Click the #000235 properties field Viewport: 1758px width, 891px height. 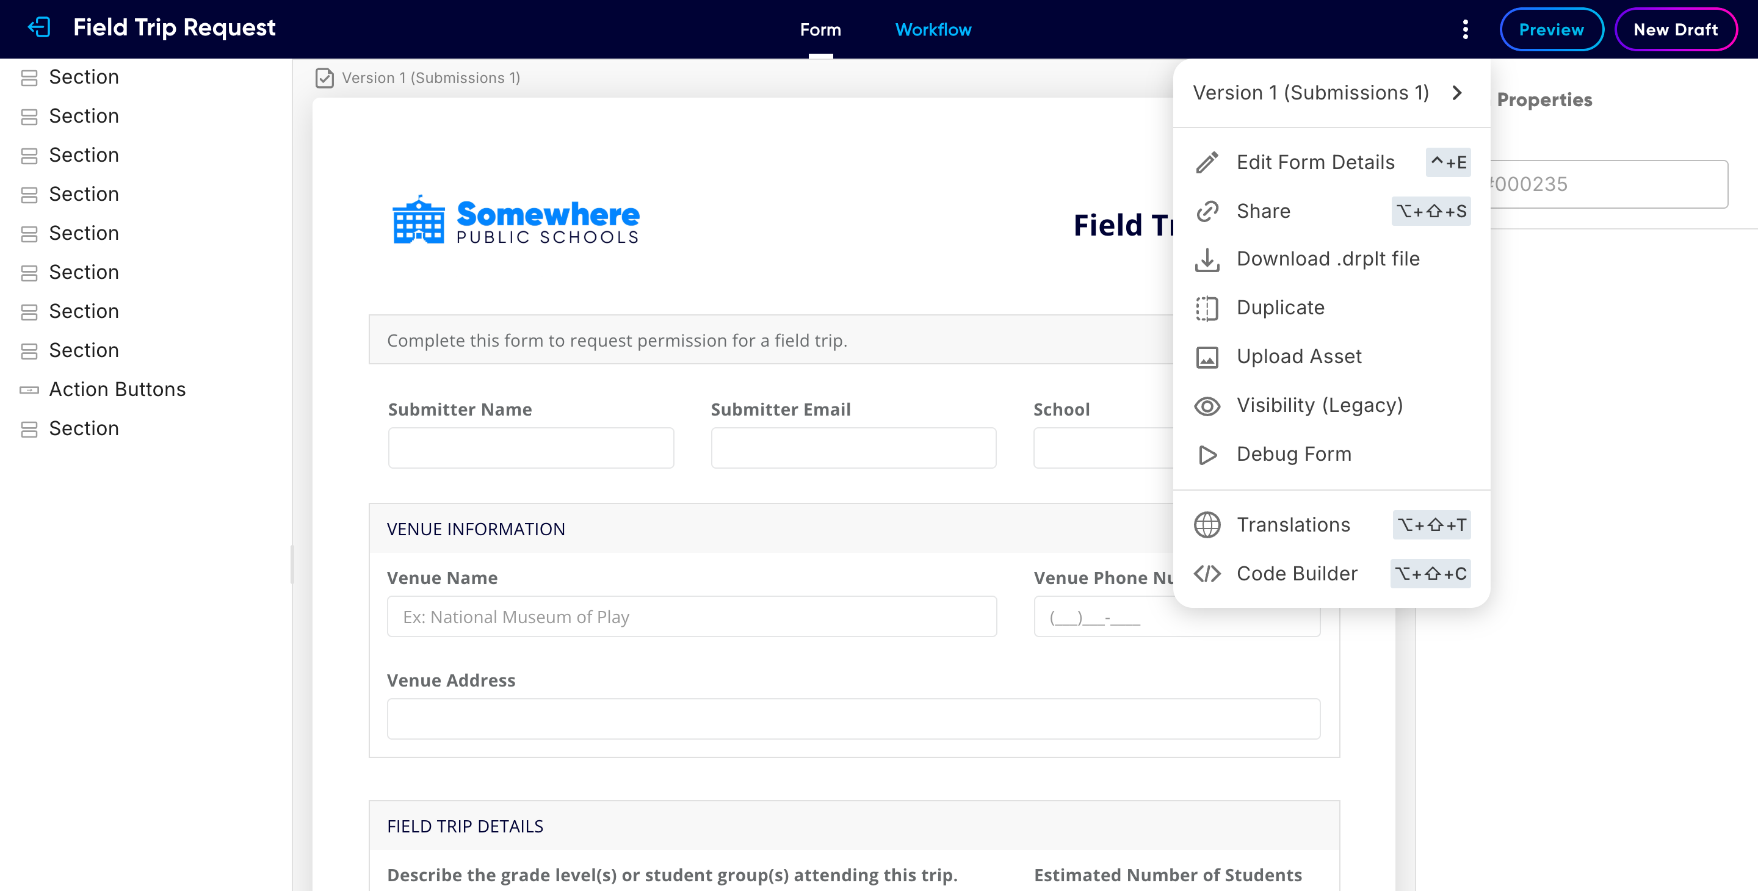pyautogui.click(x=1608, y=184)
